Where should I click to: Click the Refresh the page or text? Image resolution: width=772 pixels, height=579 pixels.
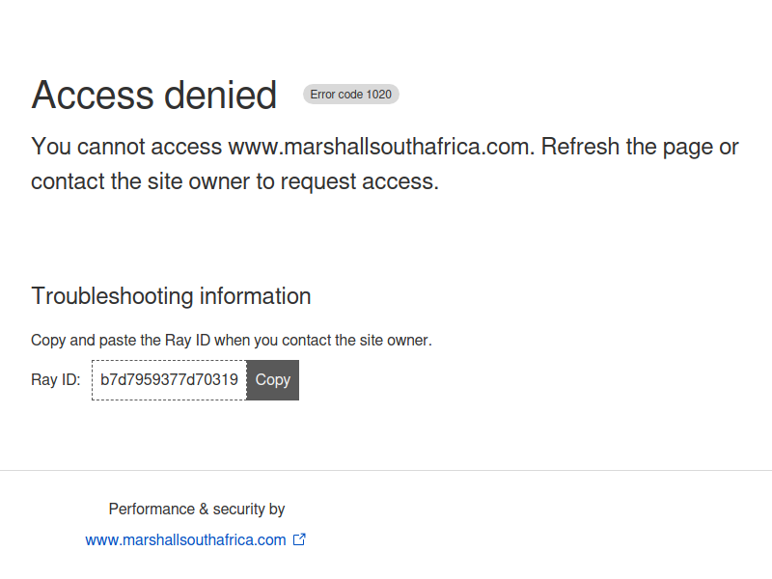(640, 148)
